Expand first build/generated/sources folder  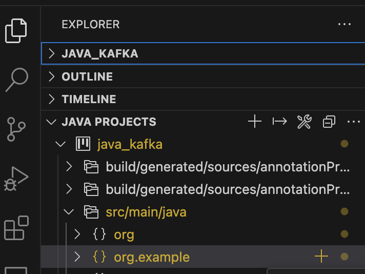tap(69, 166)
